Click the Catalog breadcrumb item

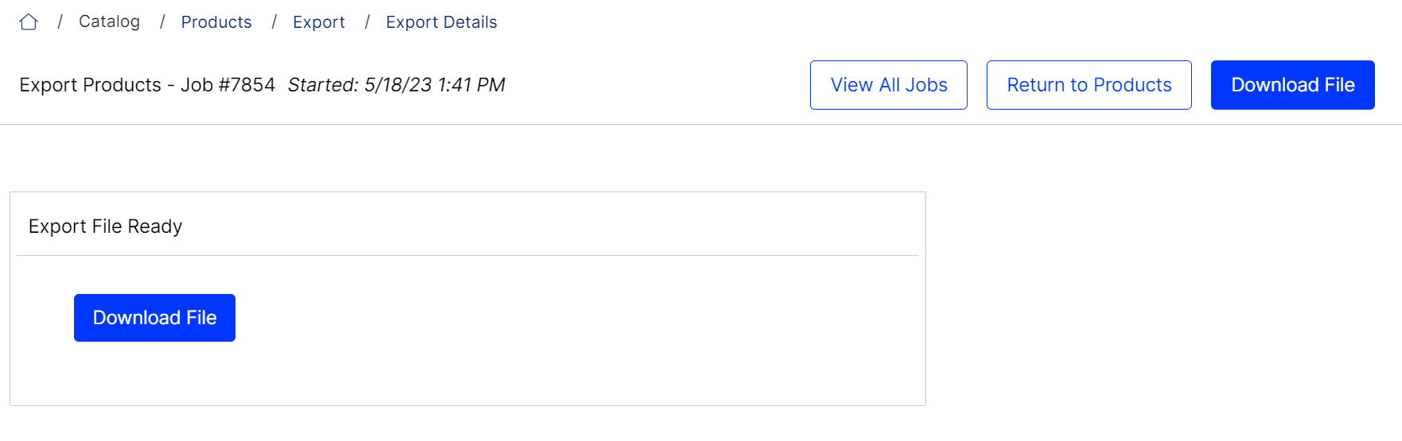pos(109,21)
